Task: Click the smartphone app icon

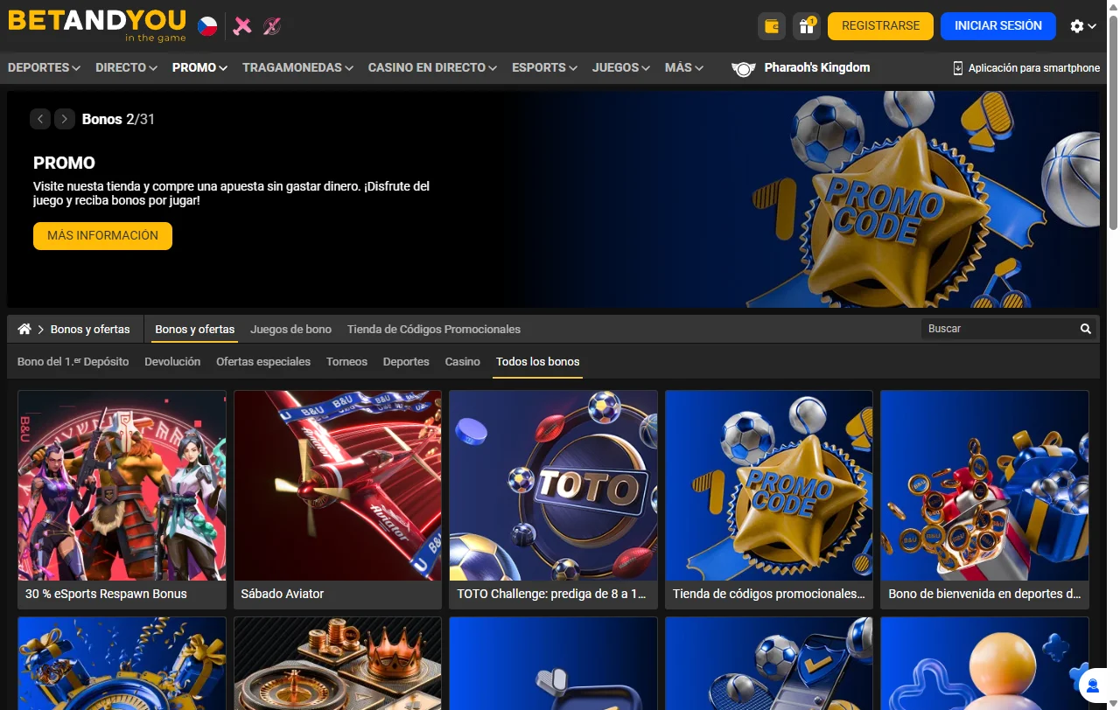Action: 957,68
